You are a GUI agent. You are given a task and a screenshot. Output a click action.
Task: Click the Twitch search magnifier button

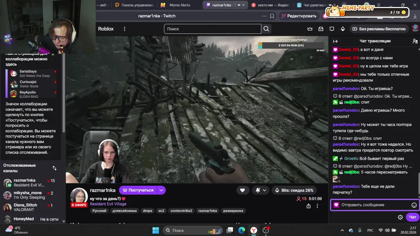pos(266,29)
